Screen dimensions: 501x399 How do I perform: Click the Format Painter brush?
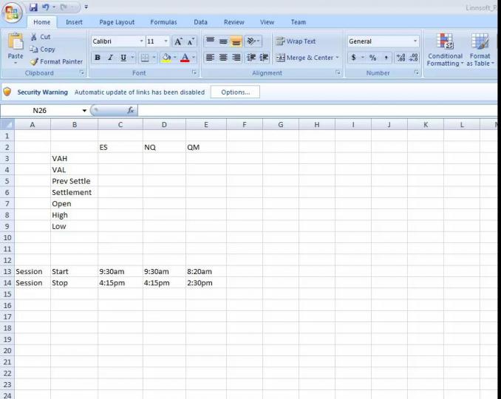pos(34,61)
